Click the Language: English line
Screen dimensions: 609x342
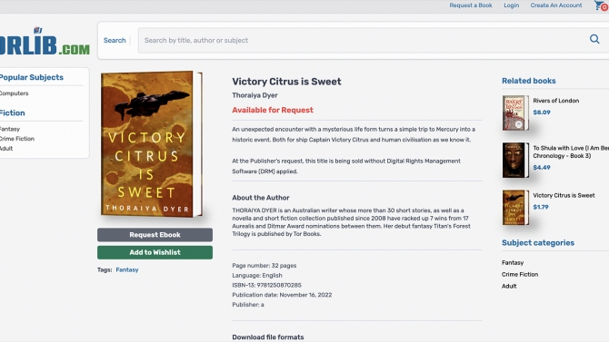pos(257,276)
